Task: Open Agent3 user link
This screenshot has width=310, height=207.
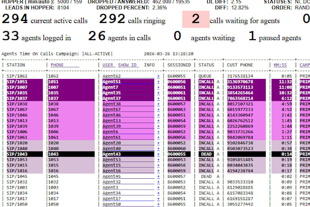Action: (128, 187)
